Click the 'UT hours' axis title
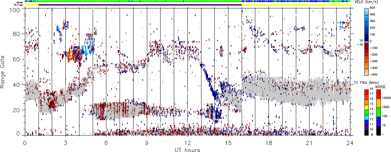The image size is (391, 152). click(x=187, y=150)
